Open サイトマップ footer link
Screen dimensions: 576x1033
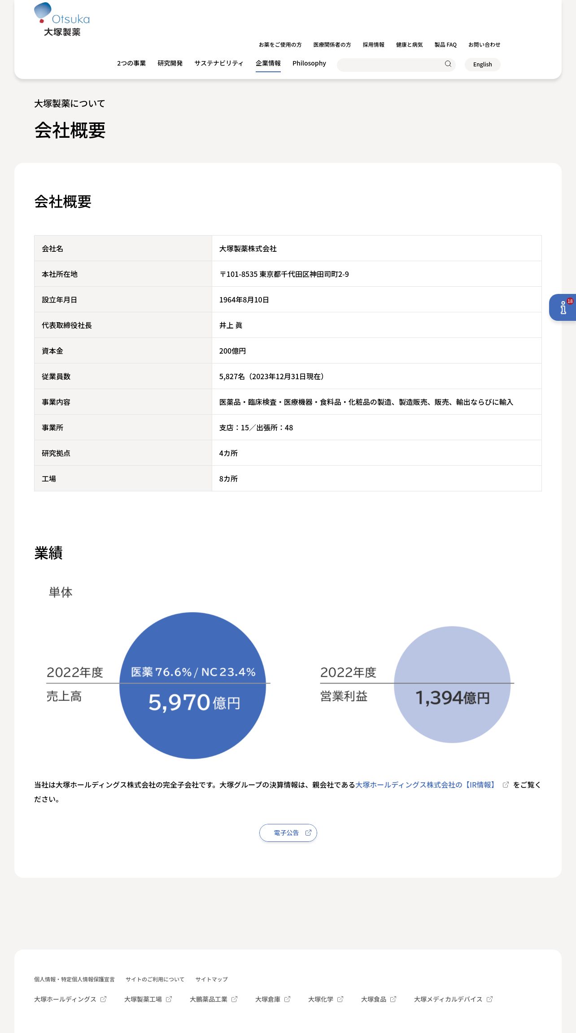(x=211, y=979)
